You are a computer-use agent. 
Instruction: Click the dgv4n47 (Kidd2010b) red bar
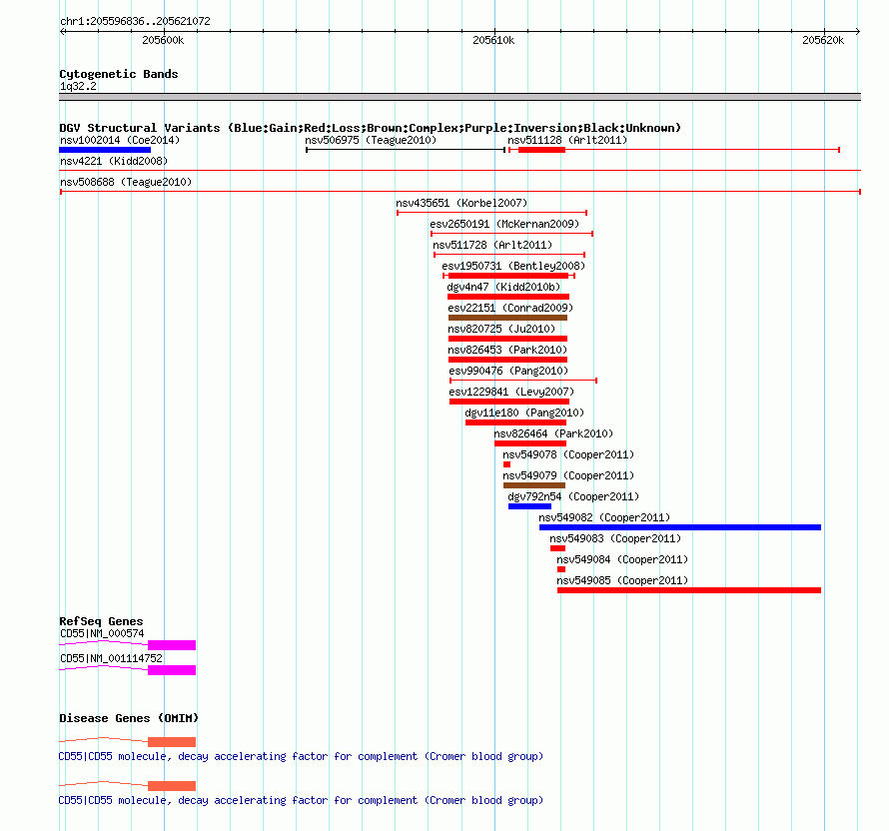click(x=508, y=297)
